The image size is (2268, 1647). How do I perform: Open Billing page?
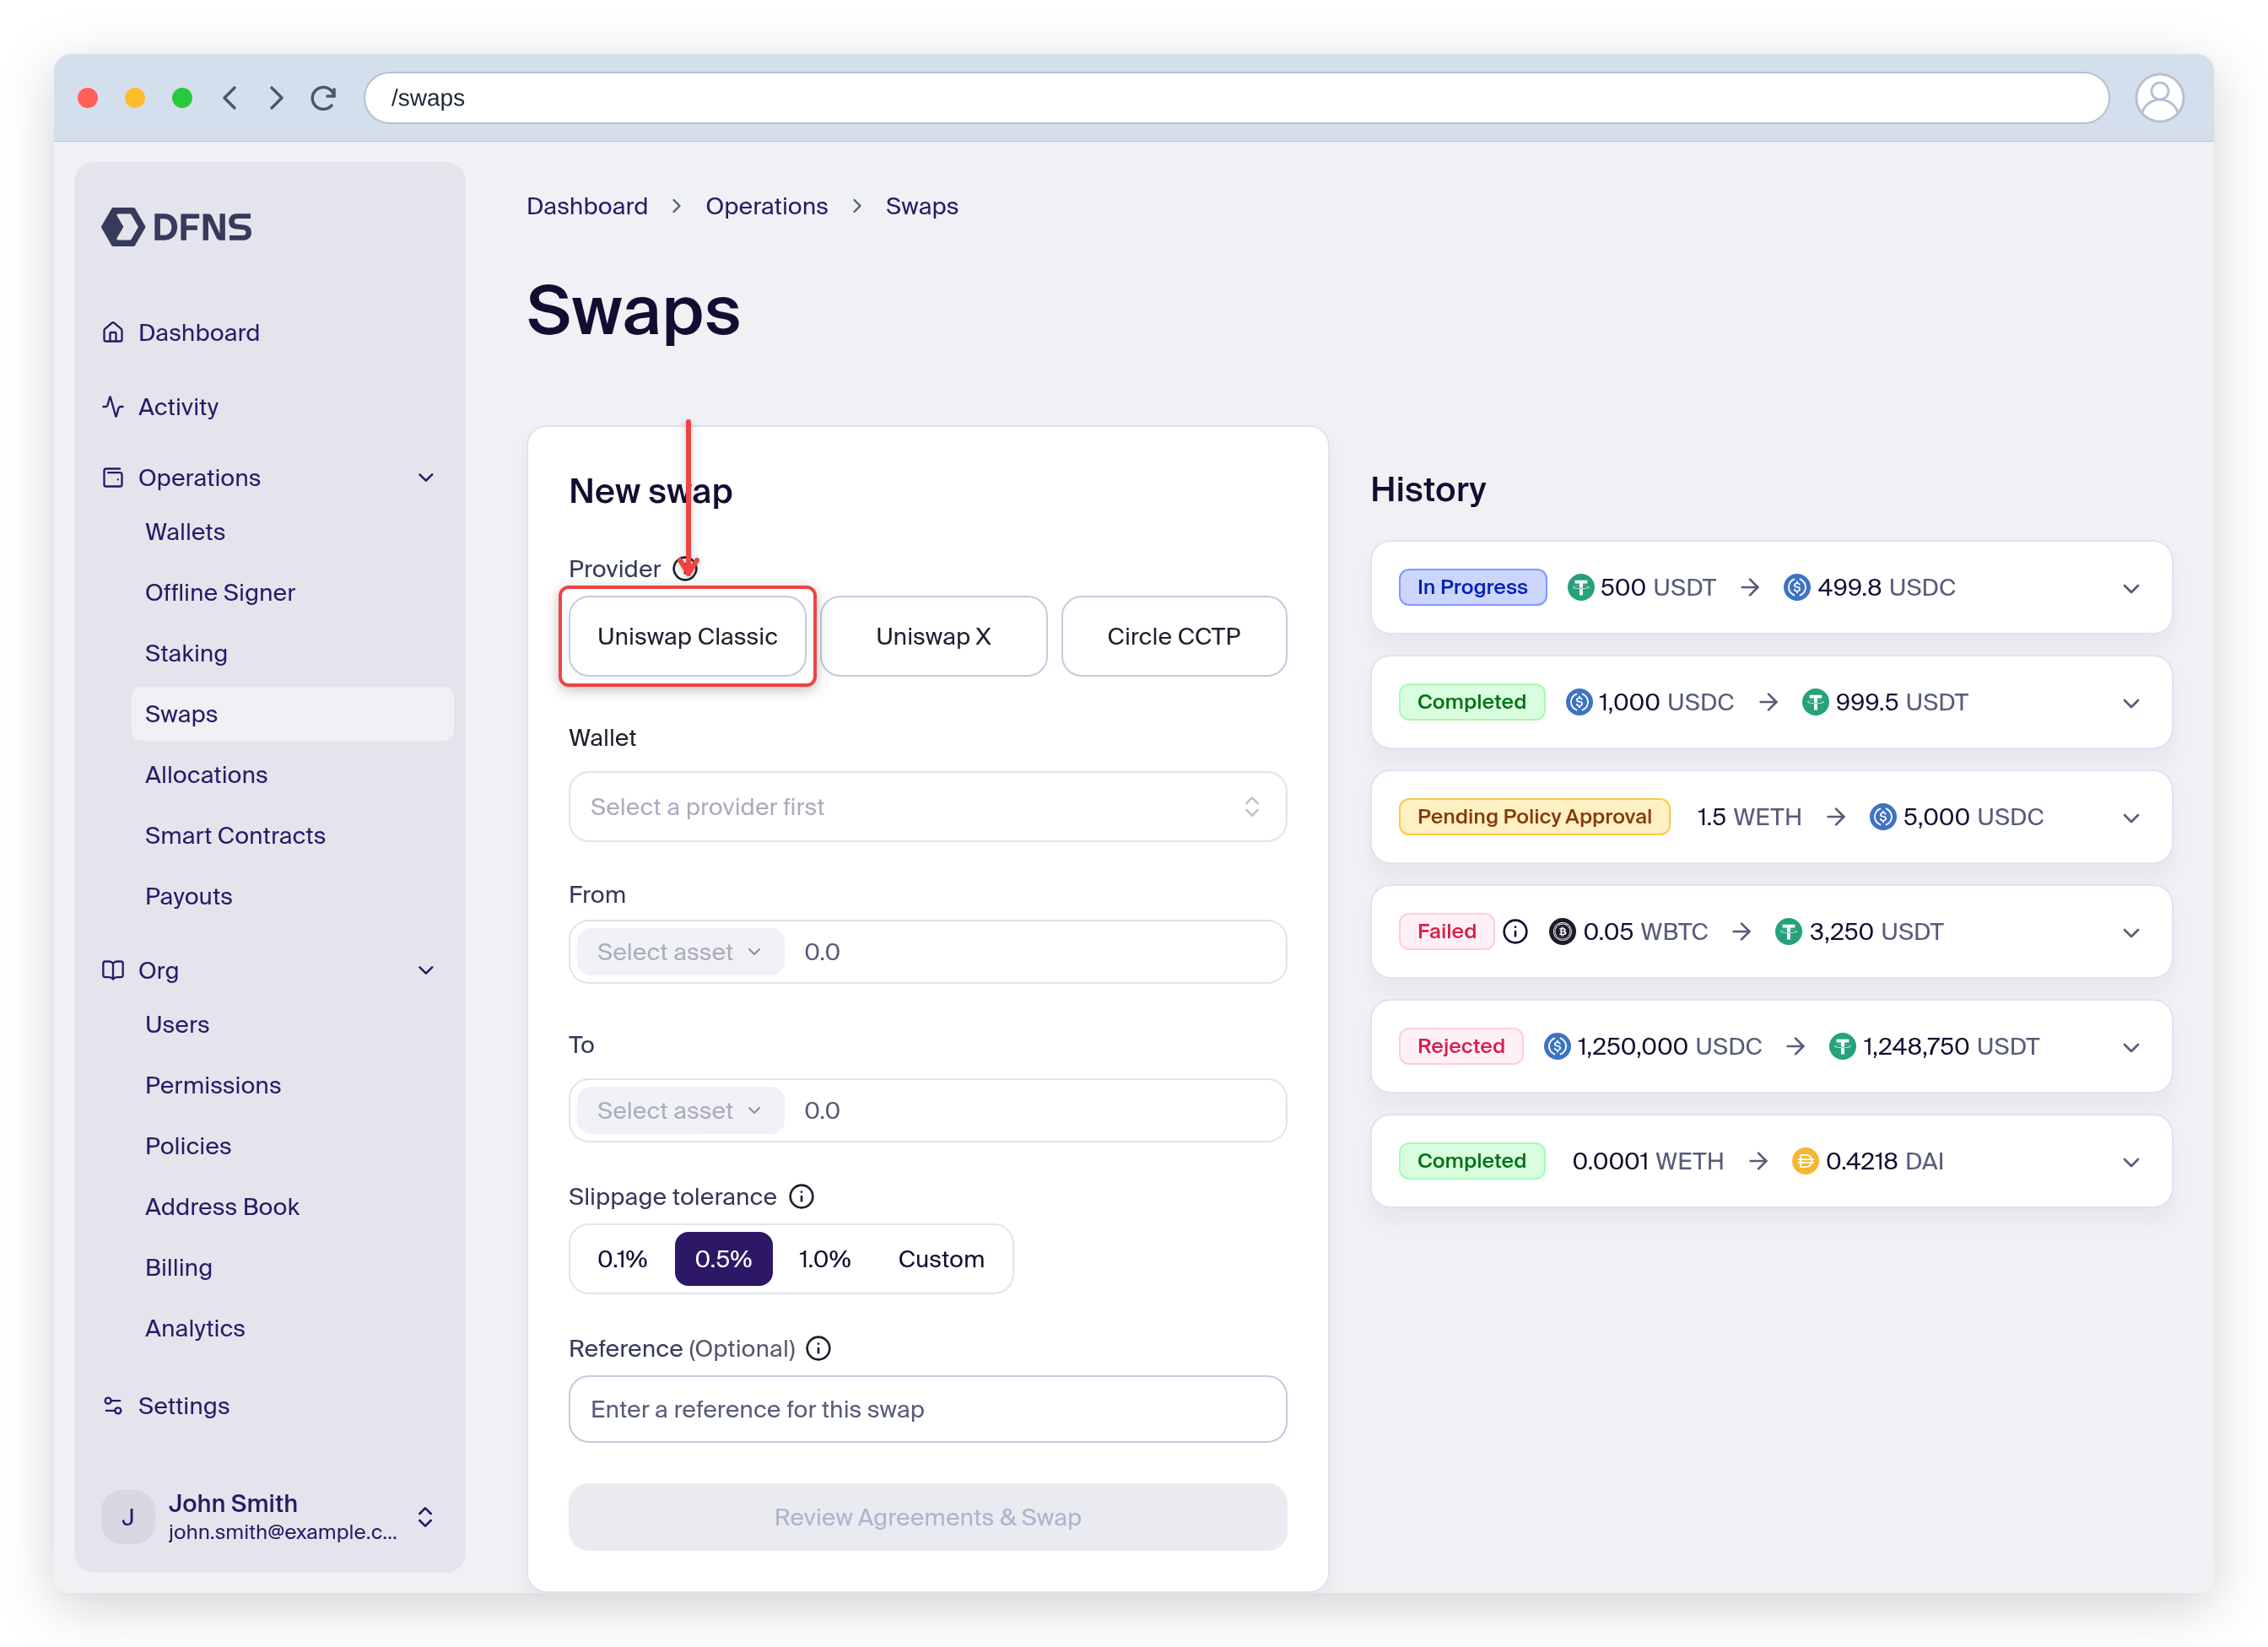coord(178,1267)
